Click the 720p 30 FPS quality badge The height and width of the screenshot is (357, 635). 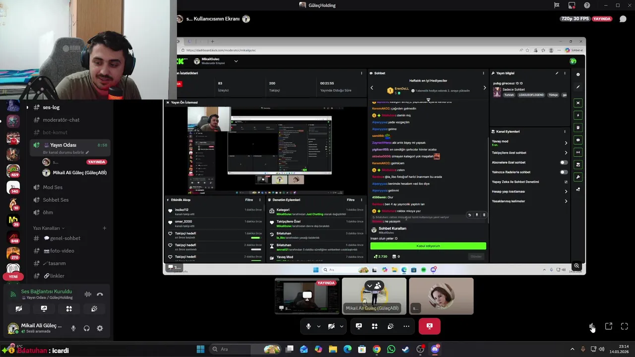(x=575, y=19)
